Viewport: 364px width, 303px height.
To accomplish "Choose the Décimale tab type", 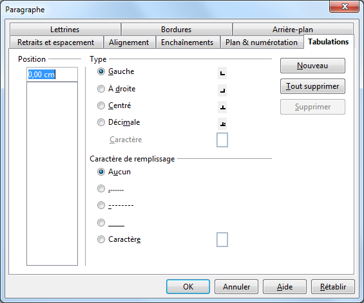I will [101, 122].
